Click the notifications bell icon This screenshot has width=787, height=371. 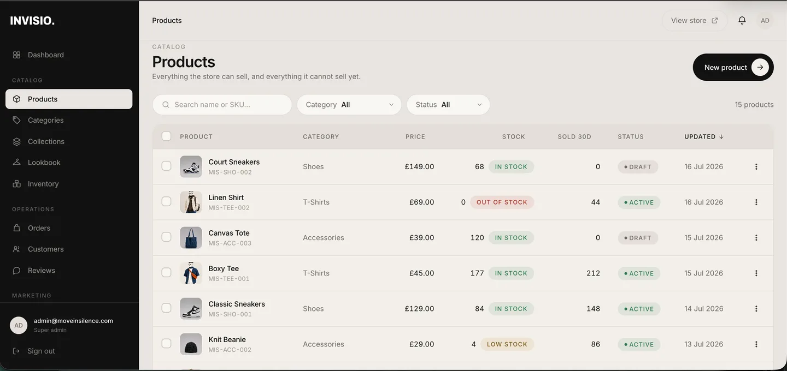pyautogui.click(x=742, y=20)
